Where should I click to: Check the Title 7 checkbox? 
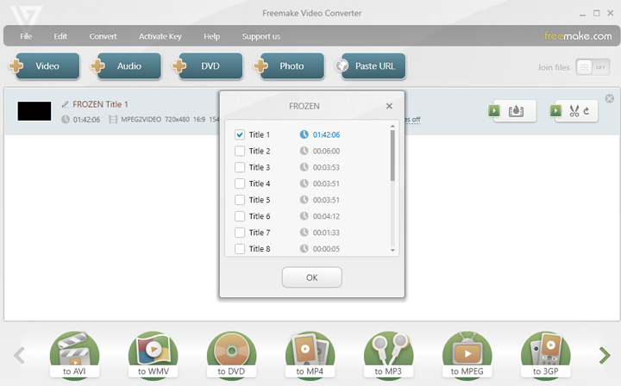pyautogui.click(x=240, y=232)
